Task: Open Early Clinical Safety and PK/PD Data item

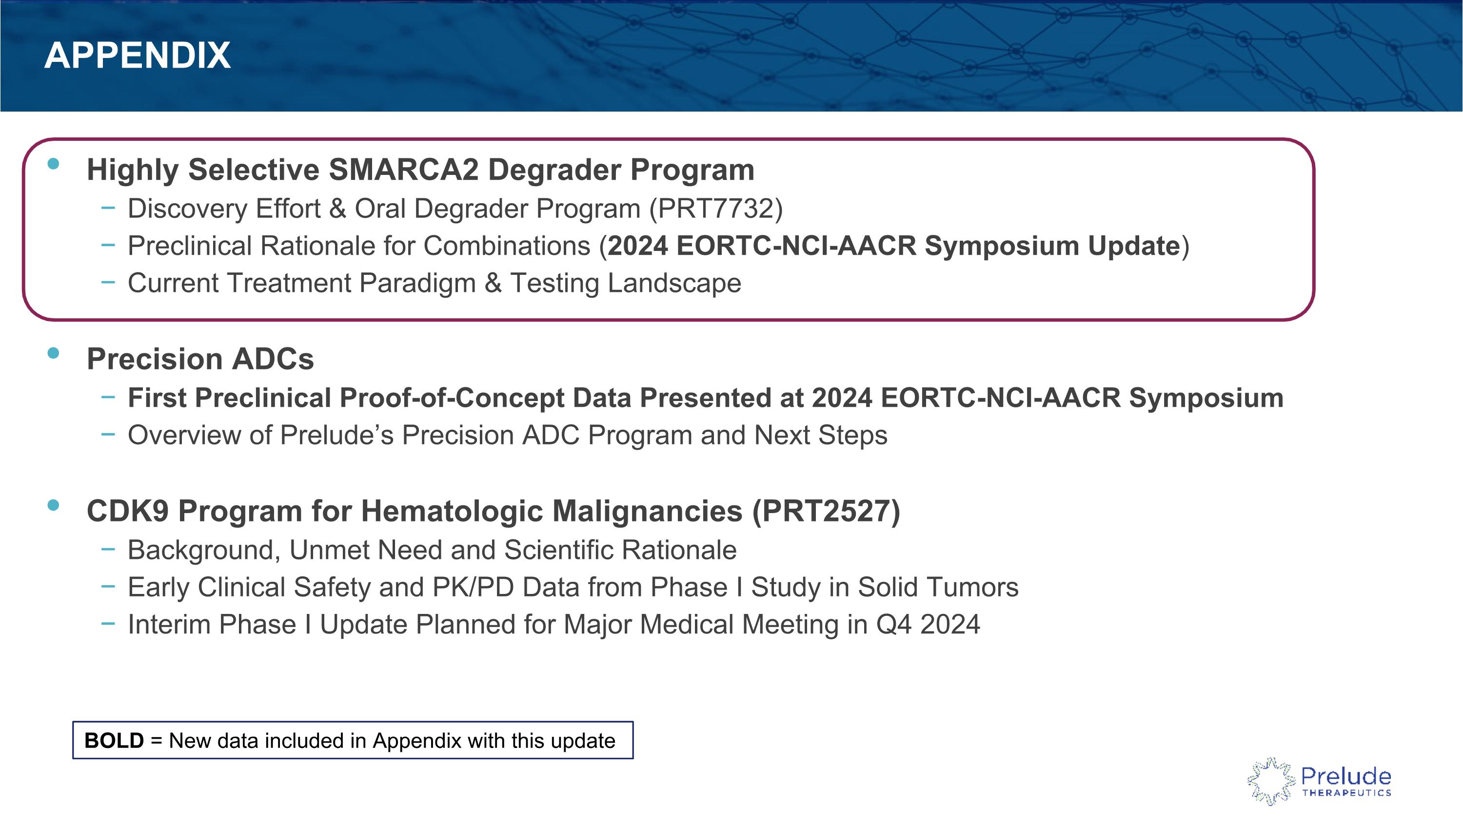Action: click(x=573, y=587)
